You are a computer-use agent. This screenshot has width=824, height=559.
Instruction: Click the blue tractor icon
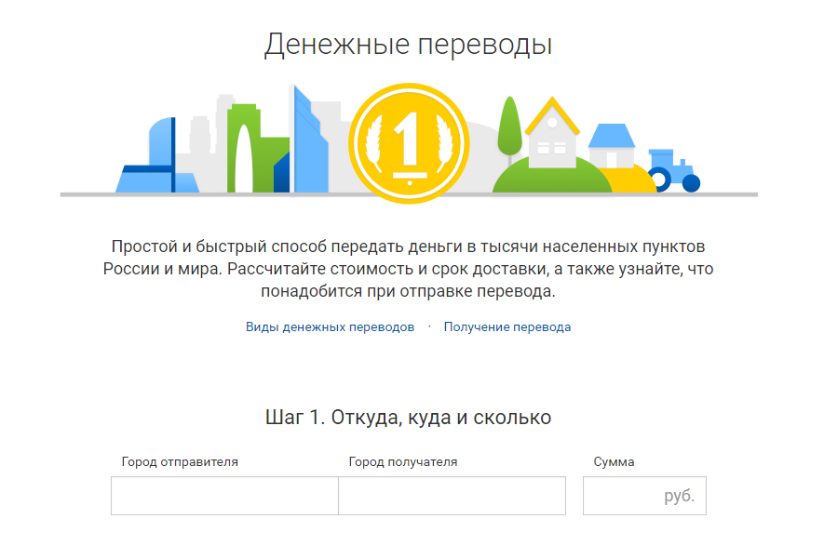tap(673, 170)
